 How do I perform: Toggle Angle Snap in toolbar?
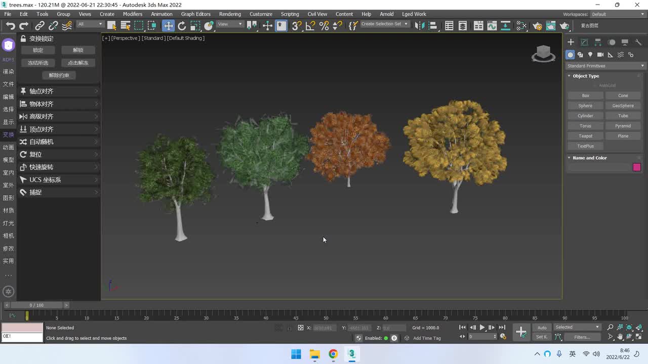(310, 26)
